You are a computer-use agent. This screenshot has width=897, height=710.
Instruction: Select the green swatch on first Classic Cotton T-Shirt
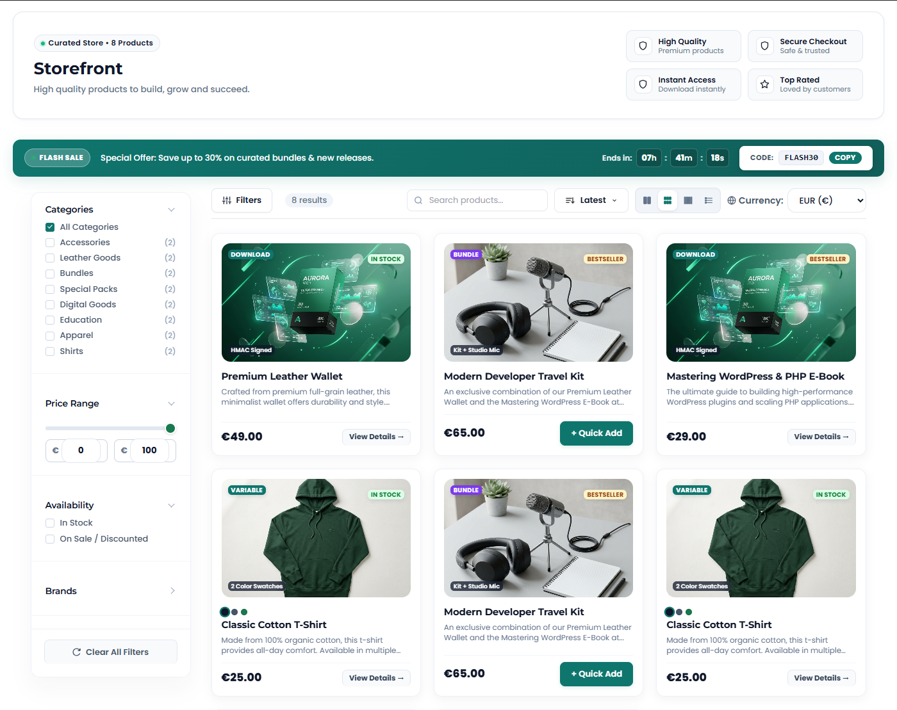(244, 612)
